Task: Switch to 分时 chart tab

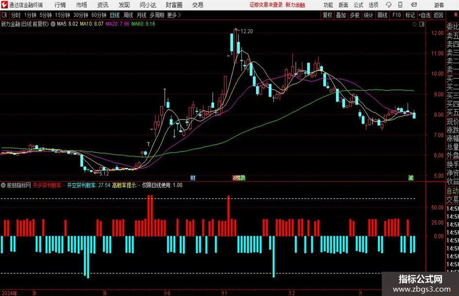Action: click(16, 15)
